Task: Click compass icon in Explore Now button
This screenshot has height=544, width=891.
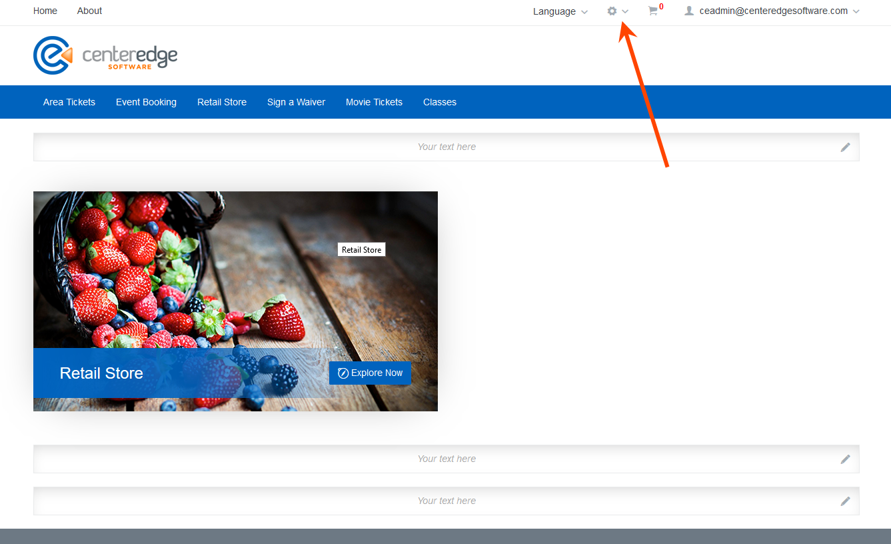Action: (x=343, y=373)
